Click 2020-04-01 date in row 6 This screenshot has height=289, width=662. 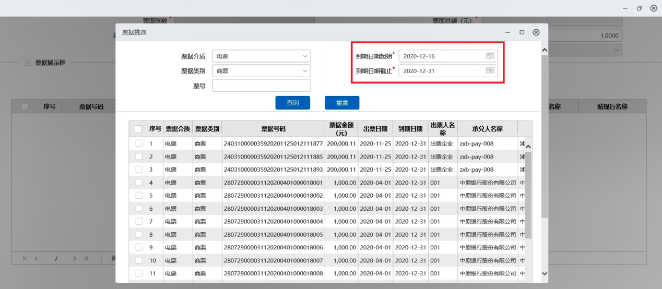click(x=375, y=208)
